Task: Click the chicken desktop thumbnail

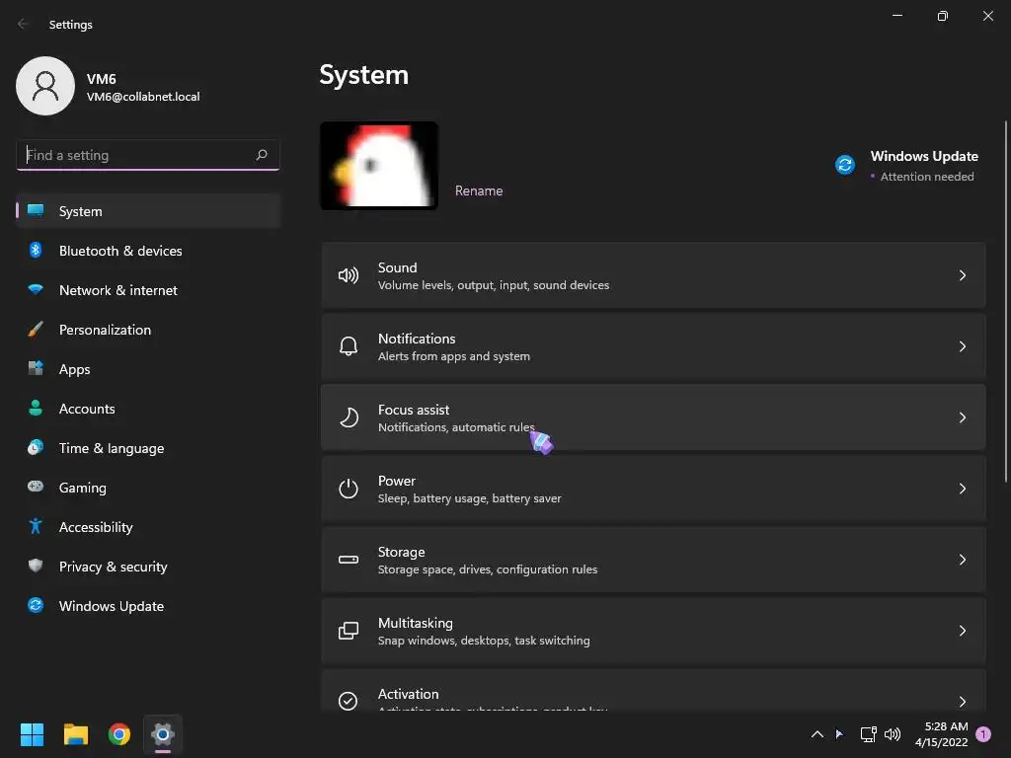Action: (x=379, y=166)
